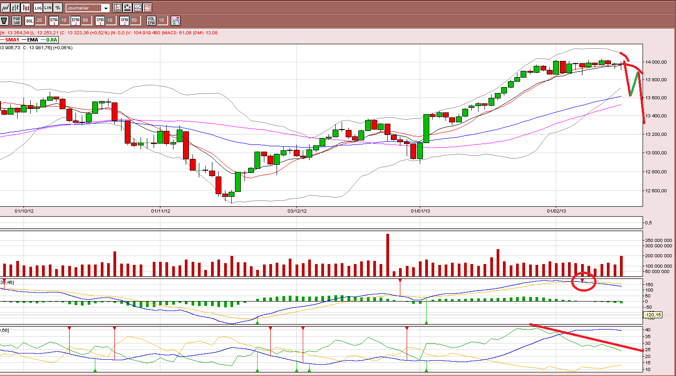Click the '50 000 000' volume axis label
The height and width of the screenshot is (376, 676).
click(x=657, y=271)
